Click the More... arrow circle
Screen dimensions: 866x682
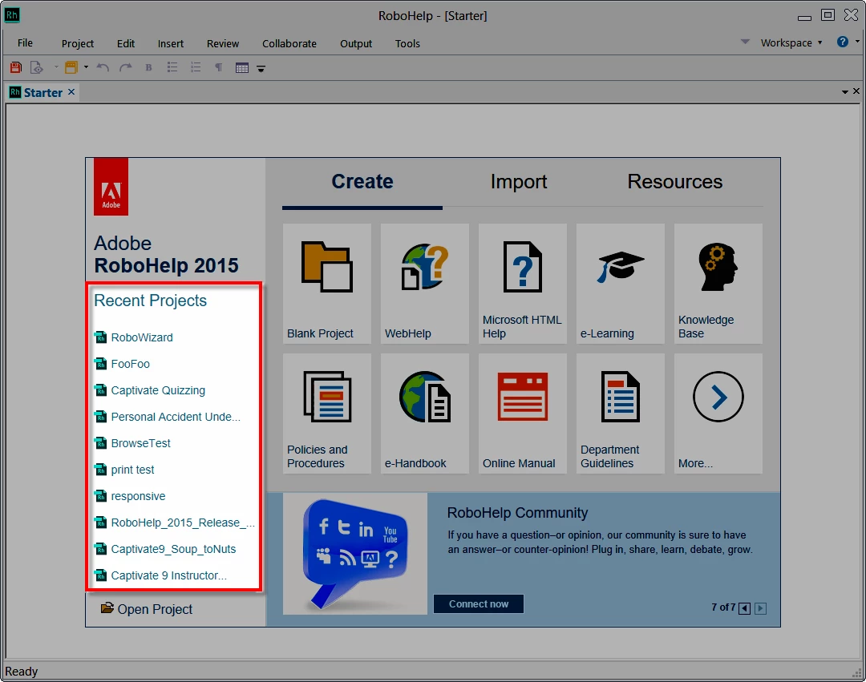(x=718, y=397)
